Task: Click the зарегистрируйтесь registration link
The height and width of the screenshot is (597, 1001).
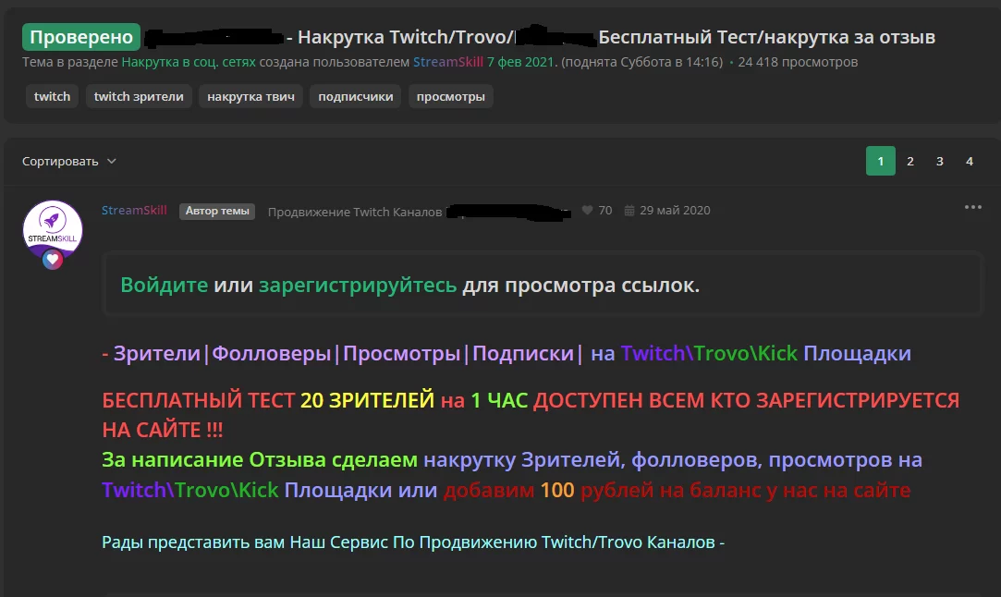Action: 358,285
